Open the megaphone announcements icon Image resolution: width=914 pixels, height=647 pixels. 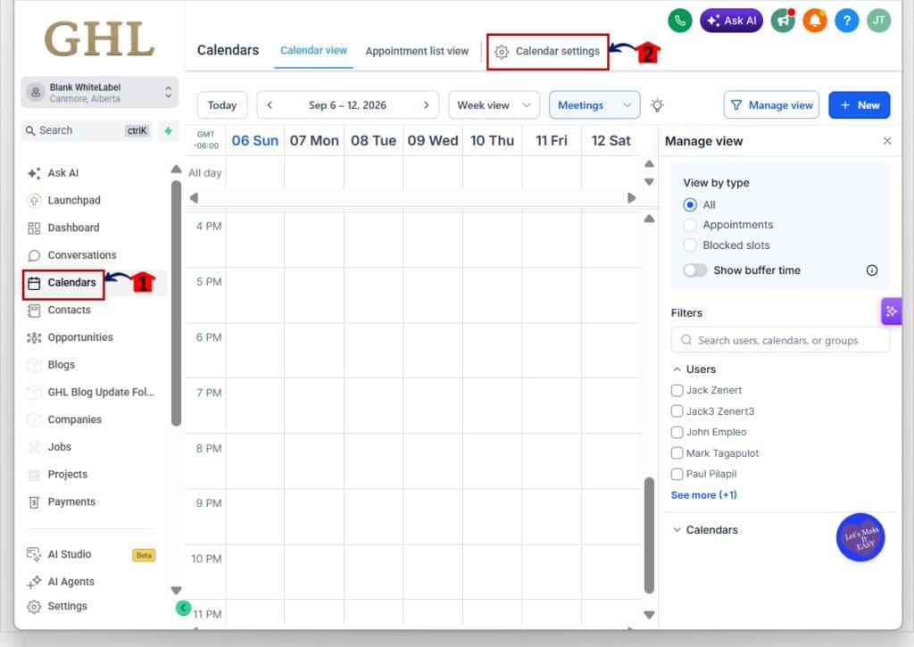pos(783,21)
